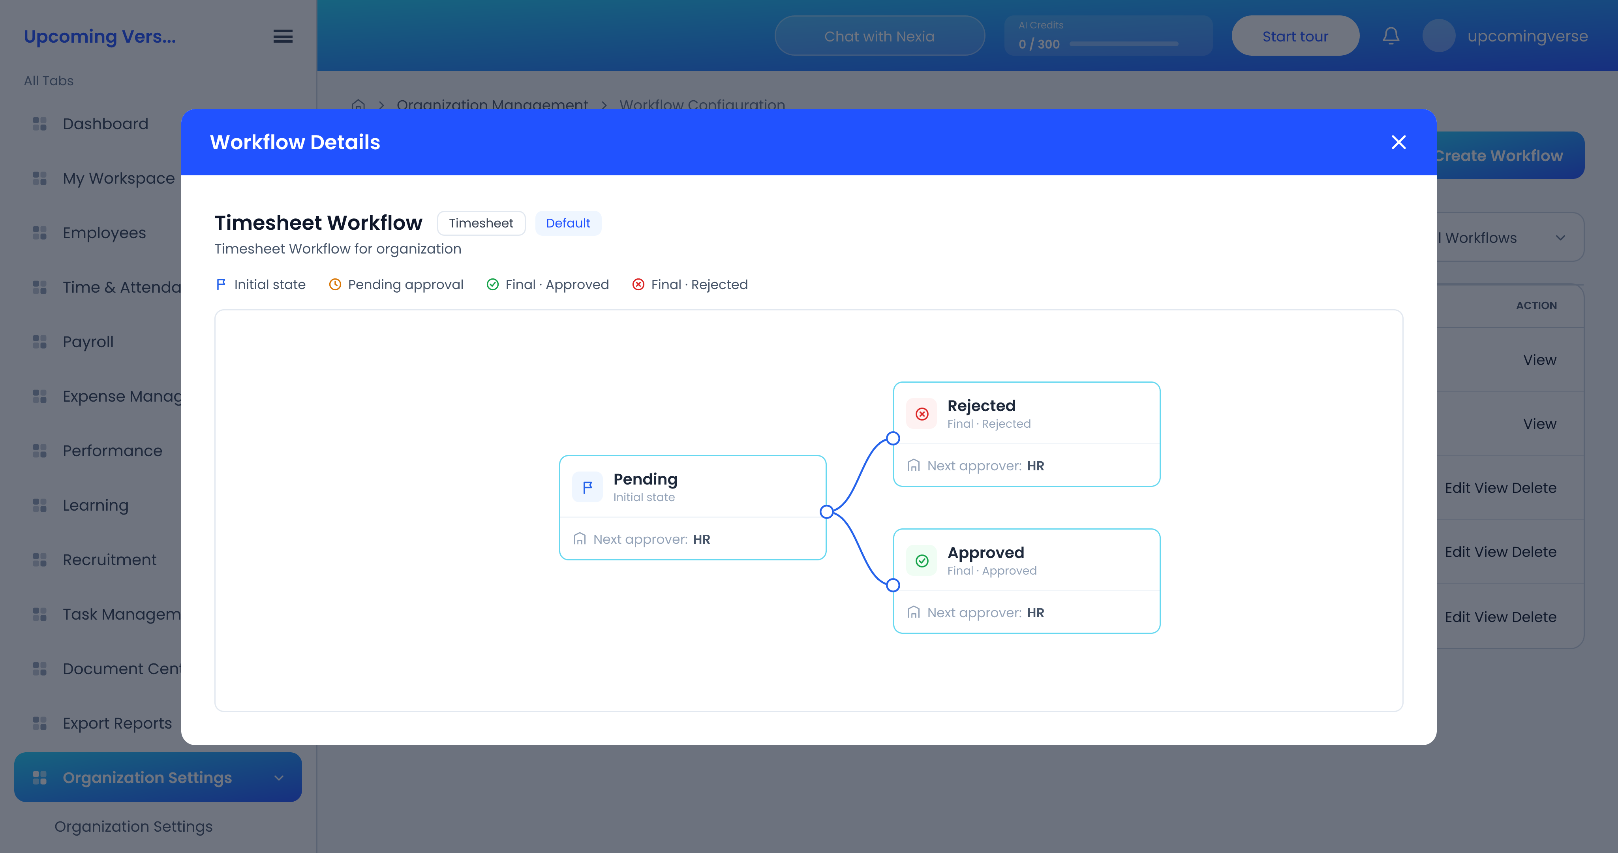Screen dimensions: 1618x853
Task: Click the Final Rejected X legend icon
Action: (638, 285)
